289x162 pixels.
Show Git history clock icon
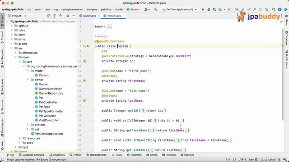pos(261,9)
